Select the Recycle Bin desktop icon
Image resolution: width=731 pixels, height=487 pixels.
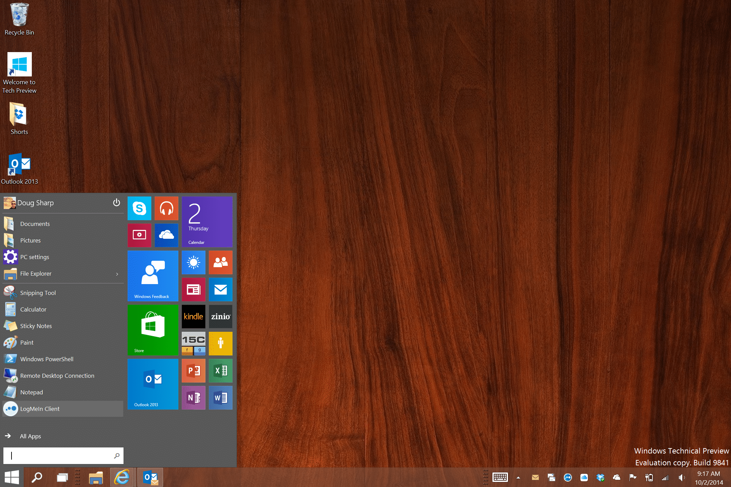(19, 19)
